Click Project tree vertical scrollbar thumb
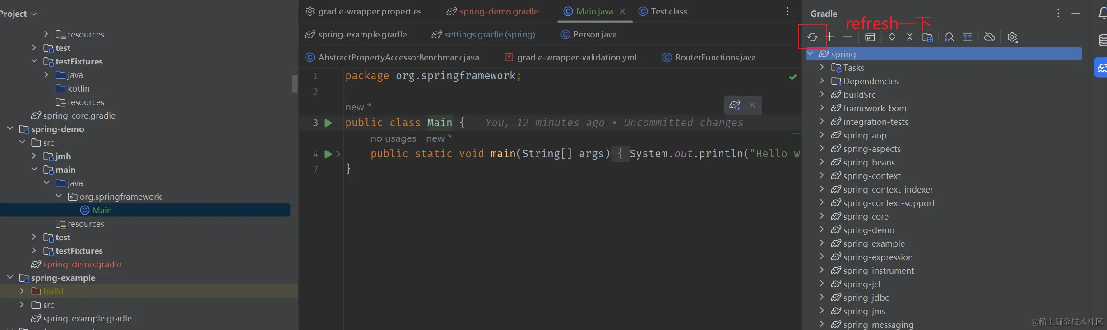This screenshot has height=330, width=1107. click(295, 84)
